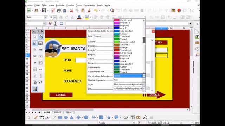Open the Font Name Arial dropdown
The width and height of the screenshot is (225, 126).
pos(46,17)
